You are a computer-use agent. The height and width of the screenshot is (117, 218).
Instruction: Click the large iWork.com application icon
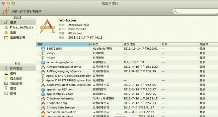(x=47, y=26)
